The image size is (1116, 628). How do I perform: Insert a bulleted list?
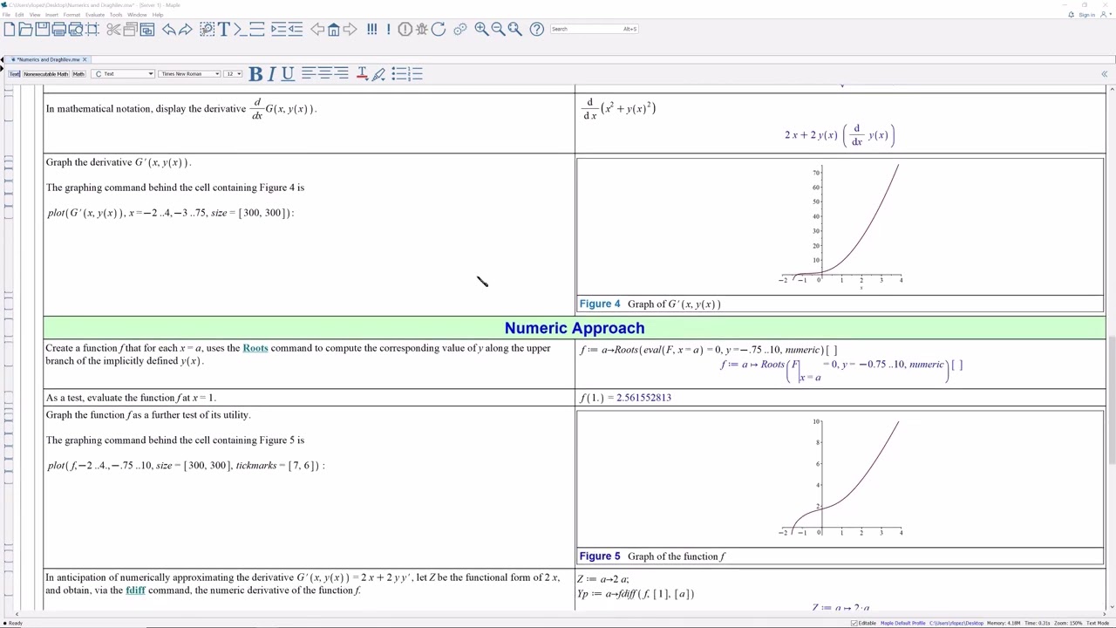pos(399,74)
